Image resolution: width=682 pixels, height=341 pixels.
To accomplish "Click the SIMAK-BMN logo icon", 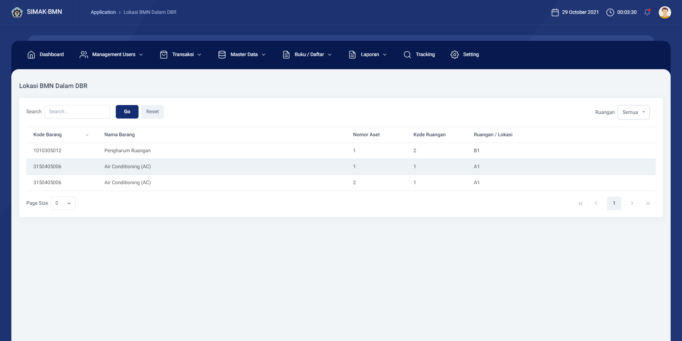I will (x=17, y=12).
